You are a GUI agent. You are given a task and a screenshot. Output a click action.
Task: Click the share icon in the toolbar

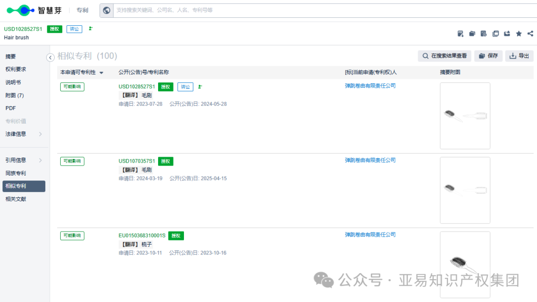pos(530,33)
